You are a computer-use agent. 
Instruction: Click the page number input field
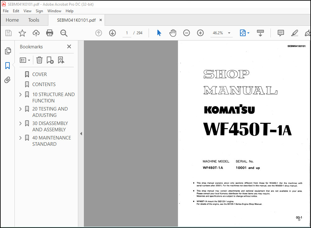pyautogui.click(x=127, y=33)
